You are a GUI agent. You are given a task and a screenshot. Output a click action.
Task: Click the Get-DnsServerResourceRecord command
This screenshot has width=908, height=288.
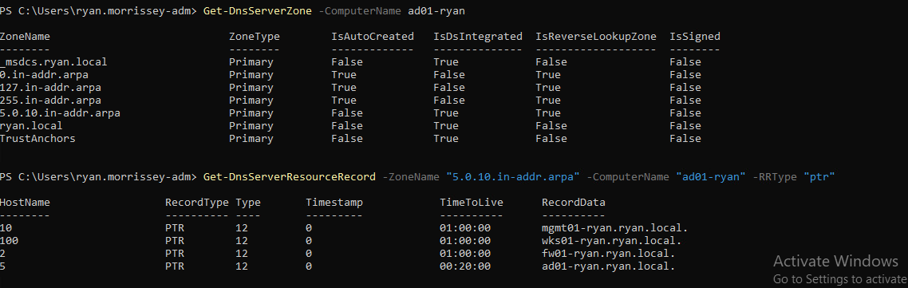(290, 176)
